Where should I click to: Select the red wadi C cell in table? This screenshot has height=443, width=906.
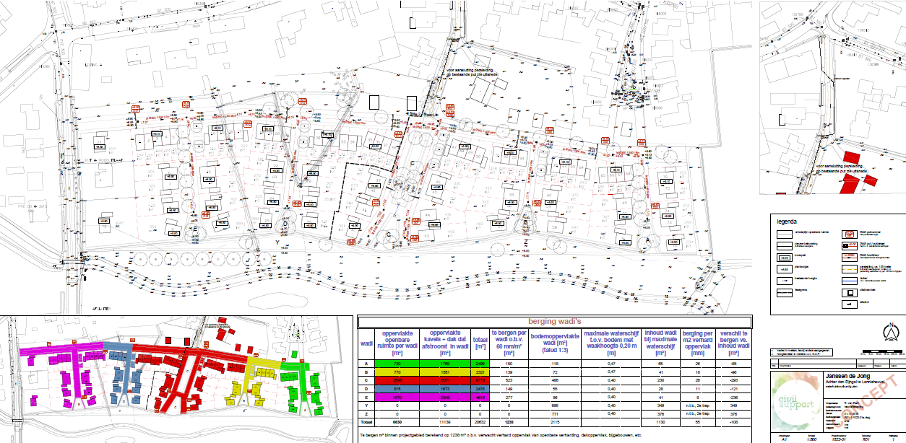point(399,380)
